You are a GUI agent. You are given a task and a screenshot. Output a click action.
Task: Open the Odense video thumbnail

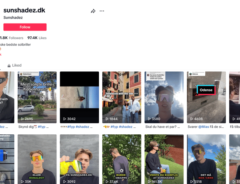point(206,98)
